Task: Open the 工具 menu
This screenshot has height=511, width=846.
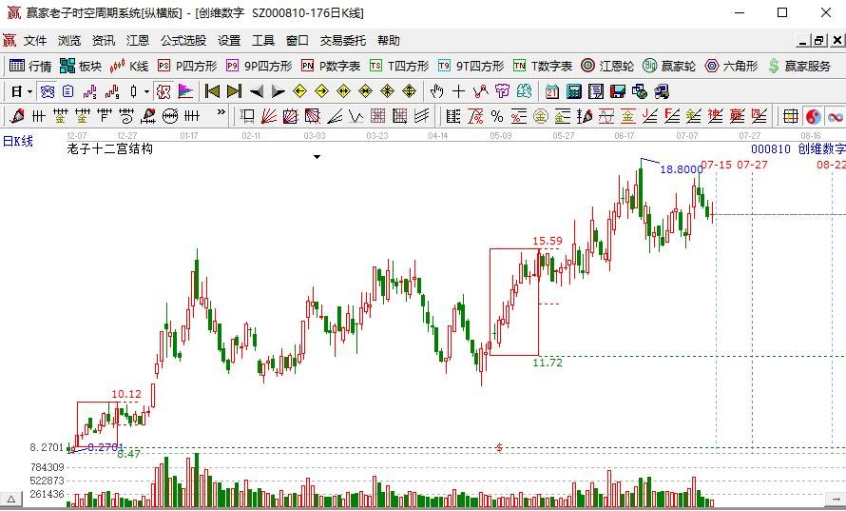Action: coord(263,41)
